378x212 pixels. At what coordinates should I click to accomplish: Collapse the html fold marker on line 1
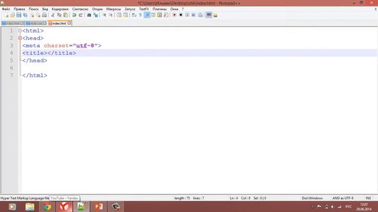point(20,31)
